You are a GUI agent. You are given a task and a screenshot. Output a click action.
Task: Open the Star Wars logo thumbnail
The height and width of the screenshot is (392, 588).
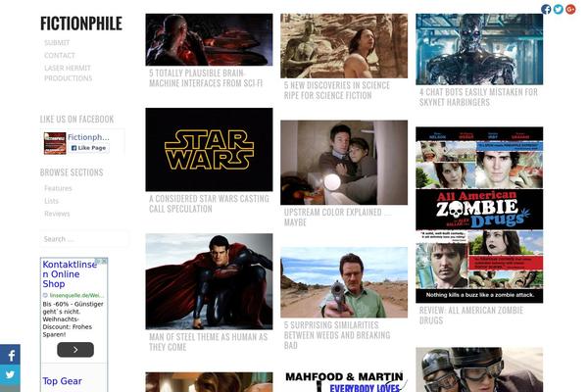tap(210, 150)
